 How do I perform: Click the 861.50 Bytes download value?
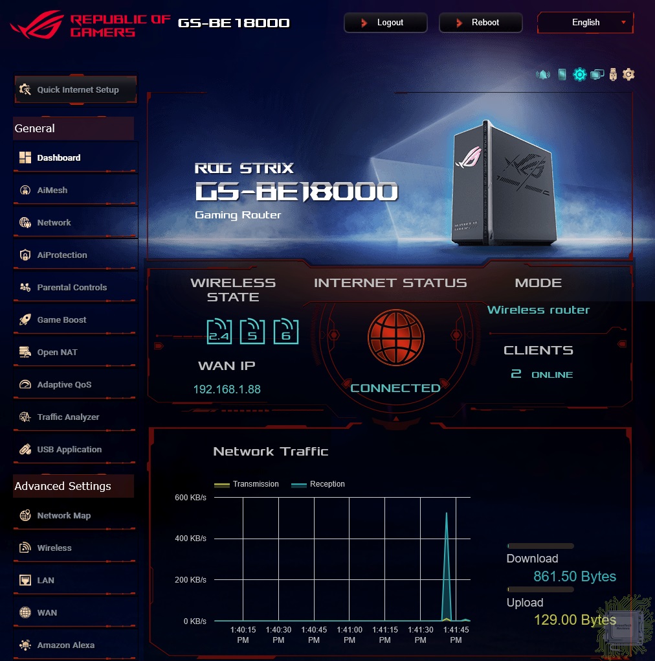(575, 576)
